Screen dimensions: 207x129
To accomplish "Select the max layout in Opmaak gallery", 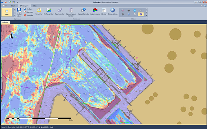I will click(x=7, y=12).
